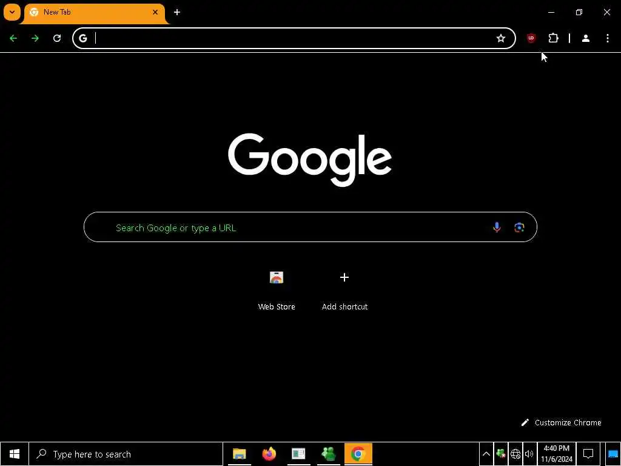The image size is (621, 466).
Task: Launch Firefox from the taskbar
Action: [269, 454]
